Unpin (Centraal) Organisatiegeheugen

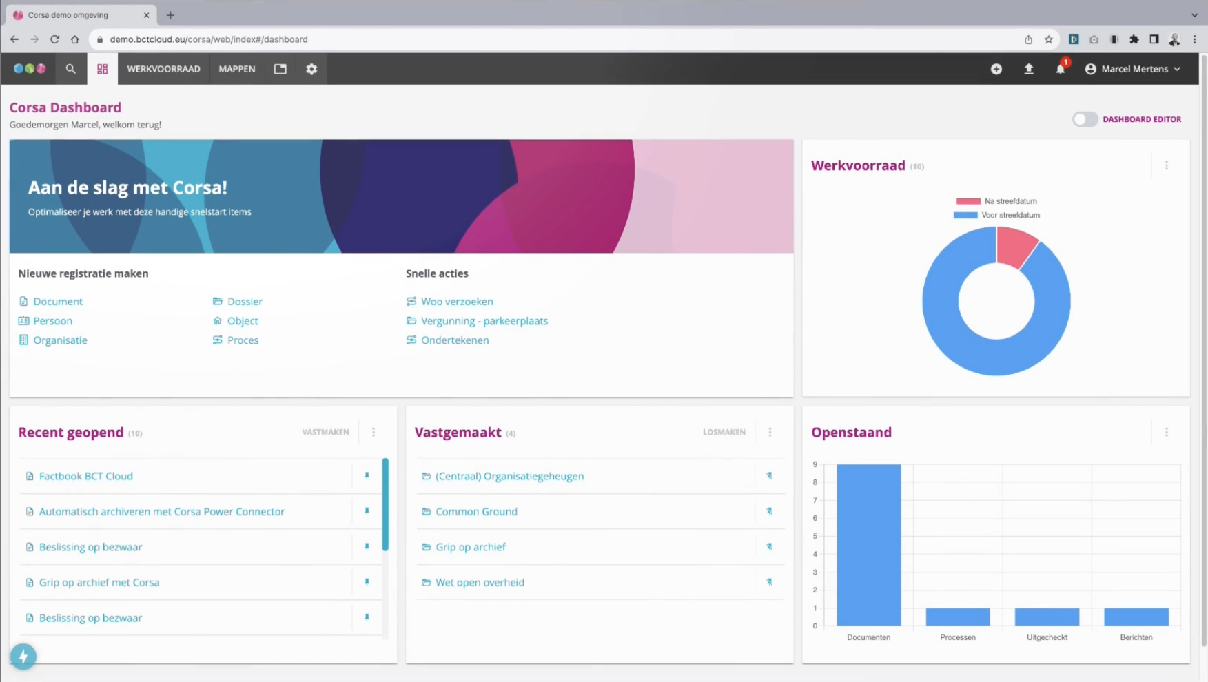[770, 476]
